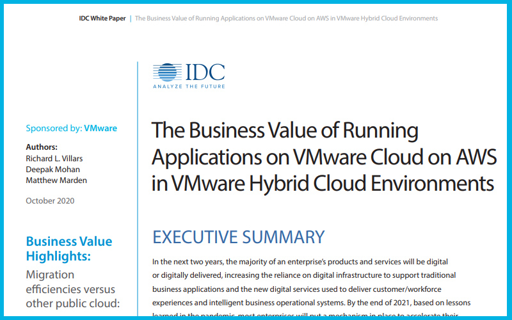This screenshot has height=320, width=512.
Task: Click the 'Business Value Highlights:' sidebar heading
Action: point(68,248)
